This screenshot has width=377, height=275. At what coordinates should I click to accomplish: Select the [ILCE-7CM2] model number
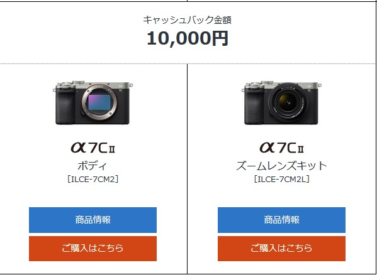coord(93,179)
